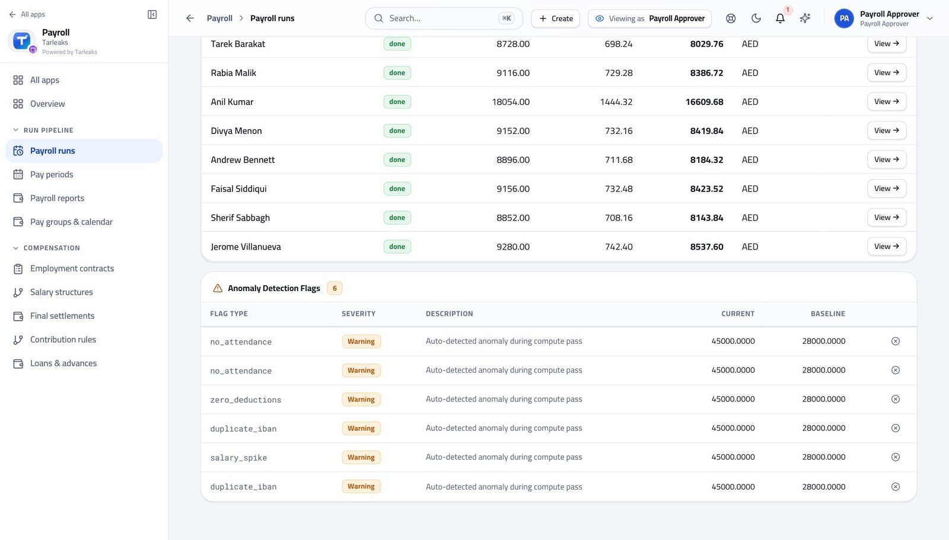
Task: Dismiss the last duplicate_iban flag
Action: tap(896, 487)
